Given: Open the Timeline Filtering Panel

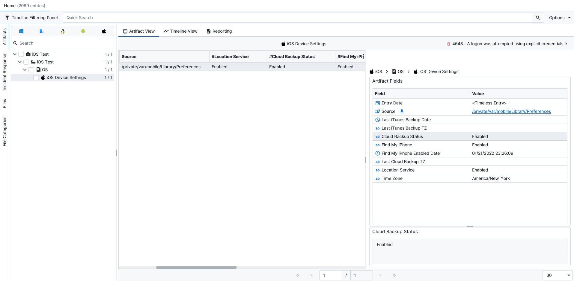Looking at the screenshot, I should pos(31,18).
